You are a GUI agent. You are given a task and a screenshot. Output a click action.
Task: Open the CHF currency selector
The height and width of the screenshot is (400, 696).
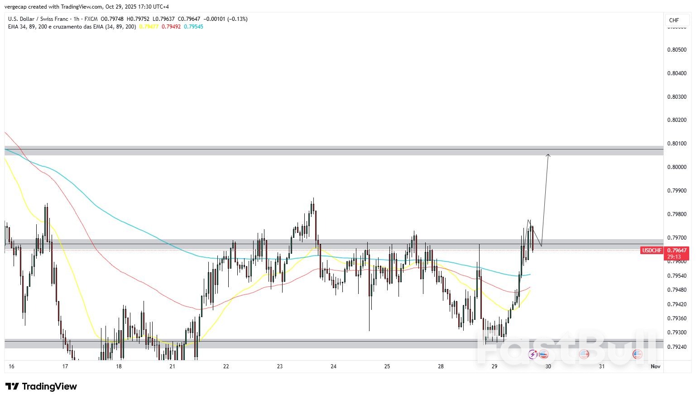coord(674,20)
